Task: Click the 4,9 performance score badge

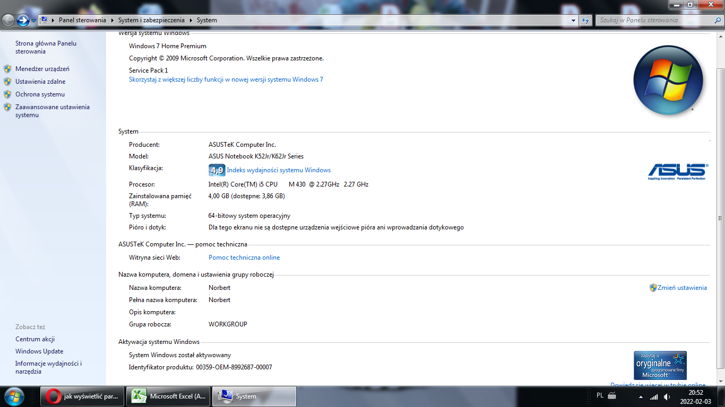Action: (x=217, y=170)
